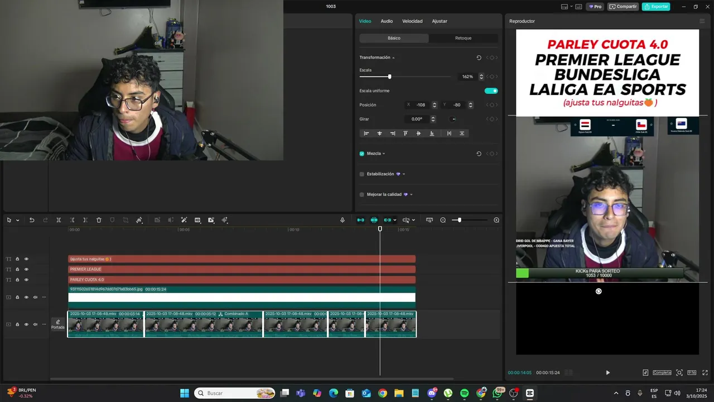Switch to the Velocidad tab

click(412, 21)
